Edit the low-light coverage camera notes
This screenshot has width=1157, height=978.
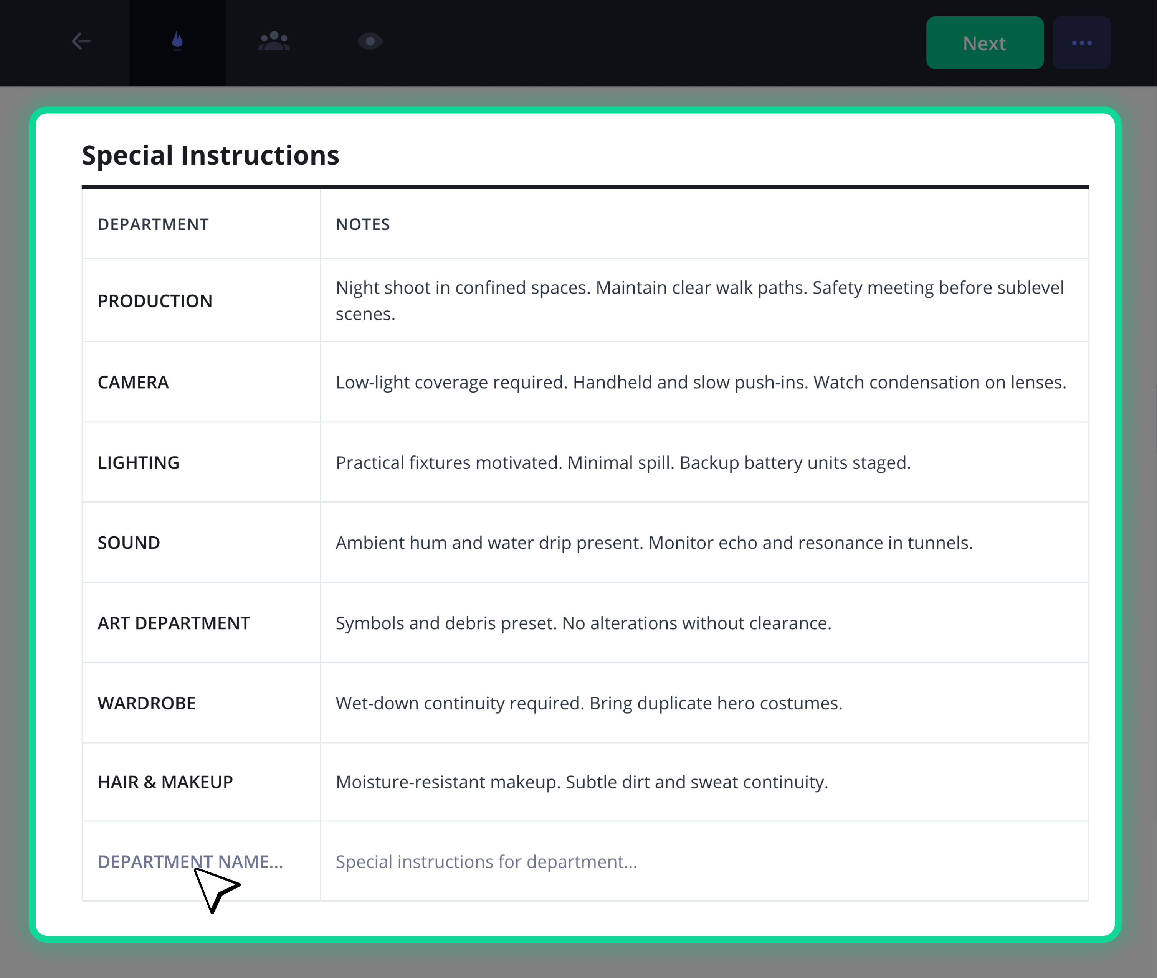pyautogui.click(x=704, y=382)
